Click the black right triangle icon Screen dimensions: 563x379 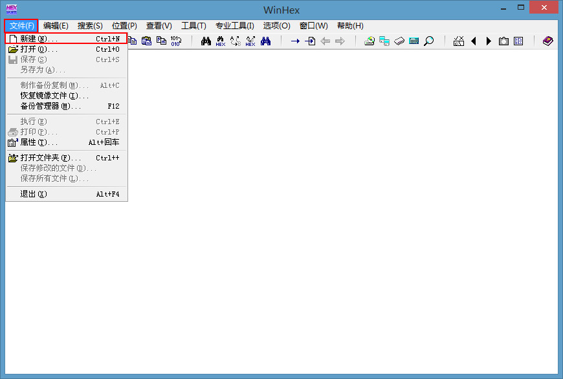[489, 41]
